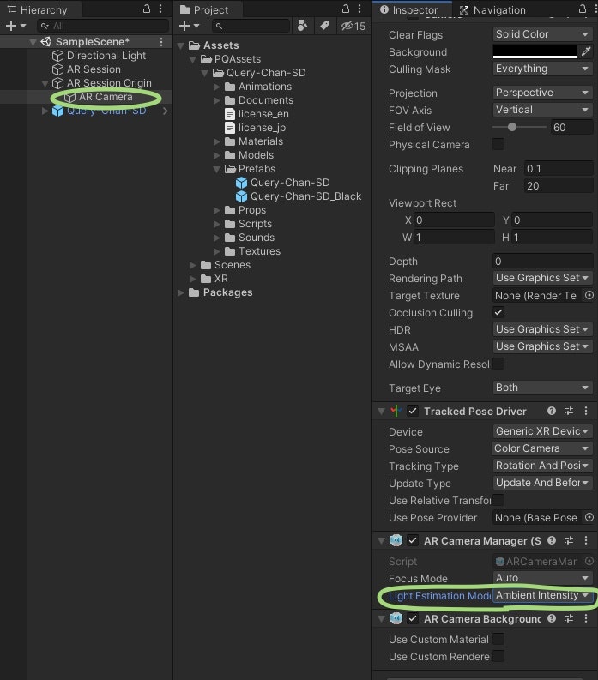The image size is (598, 680).
Task: Click the Hierarchy search field
Action: (x=103, y=26)
